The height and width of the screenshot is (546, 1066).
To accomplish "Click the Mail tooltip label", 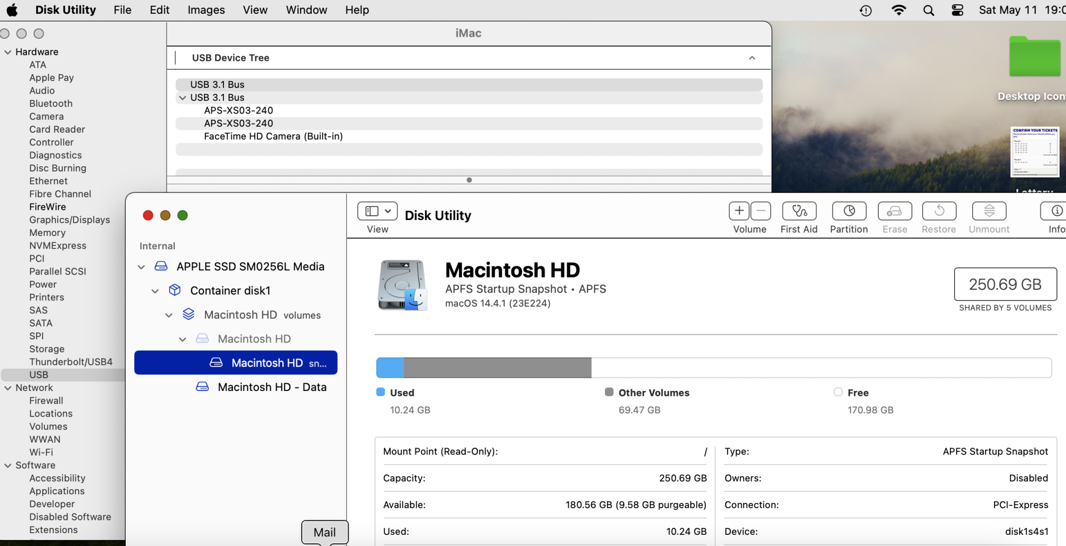I will click(325, 532).
